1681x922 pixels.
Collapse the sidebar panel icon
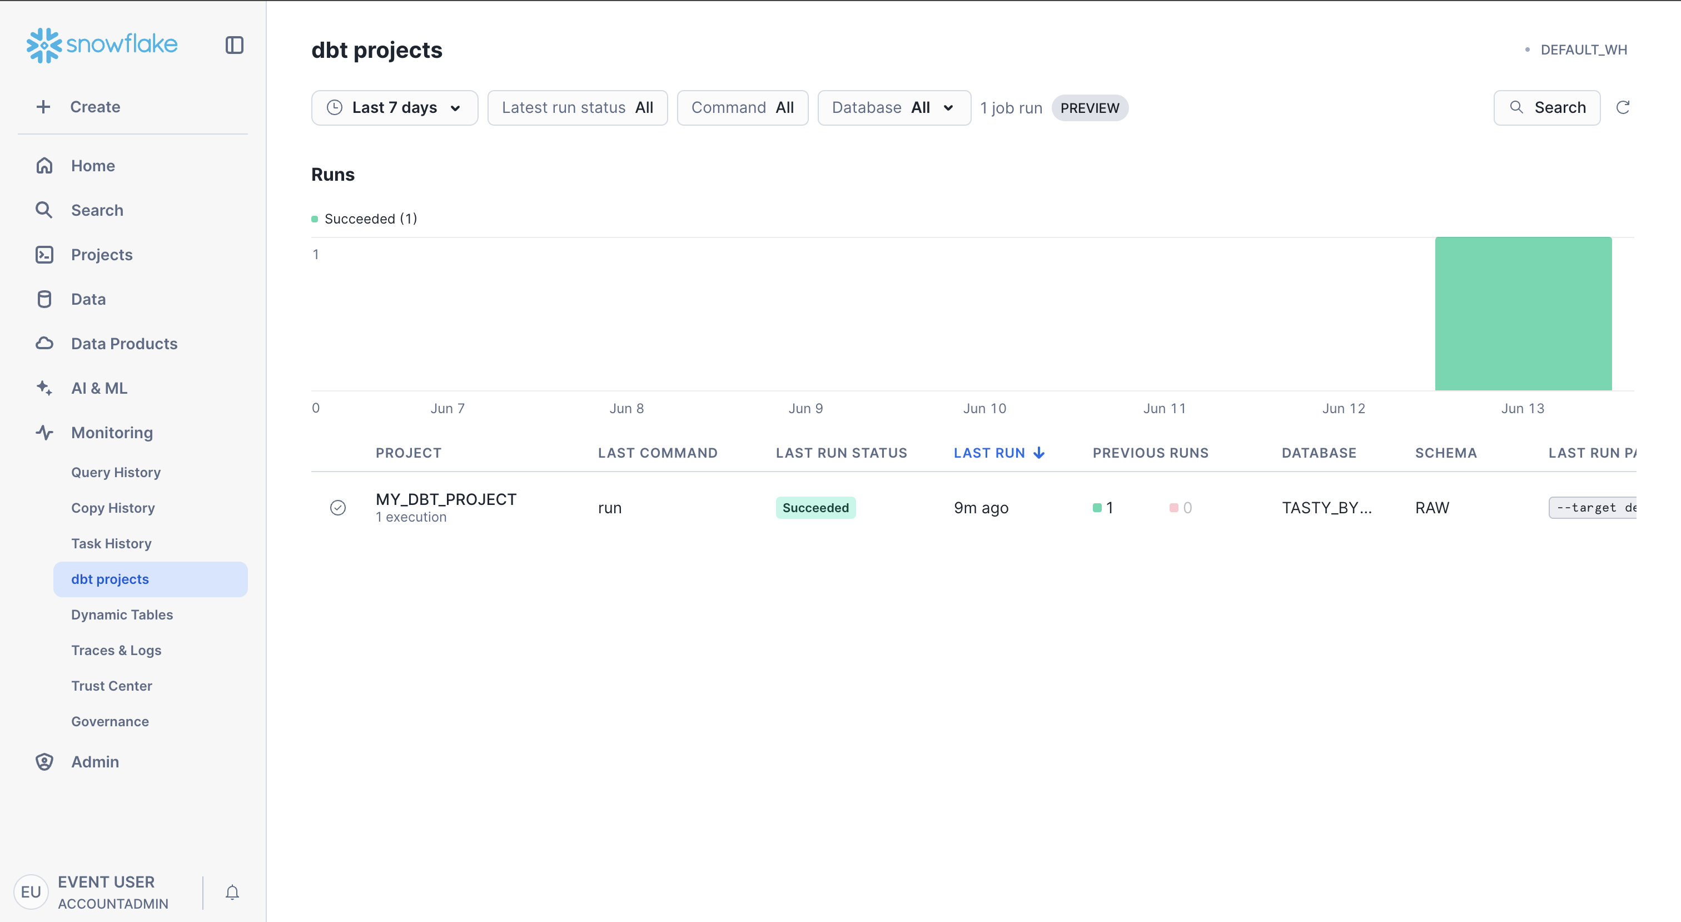pyautogui.click(x=234, y=45)
